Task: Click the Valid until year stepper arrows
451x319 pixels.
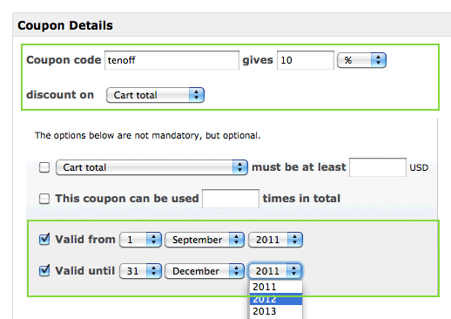Action: [x=294, y=271]
